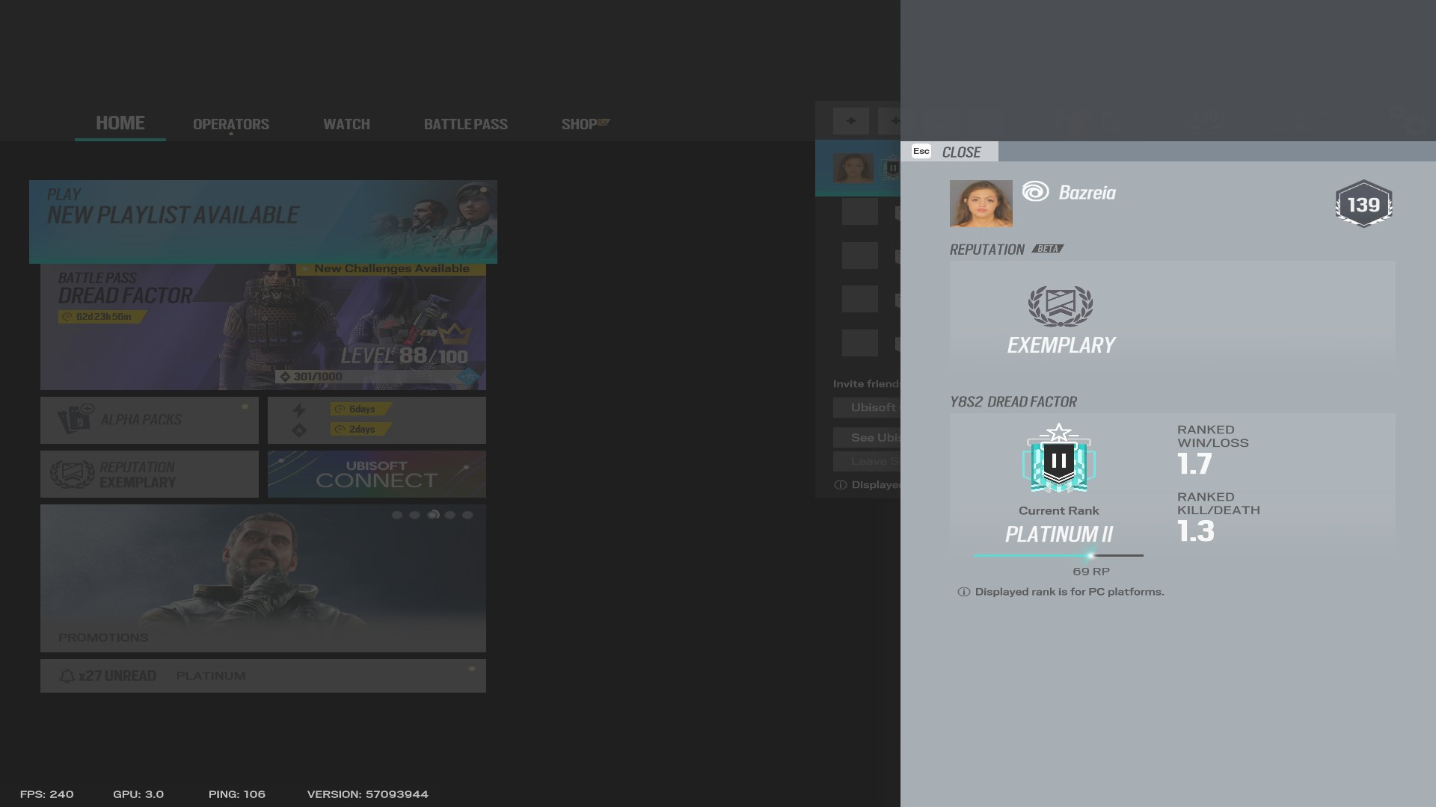The width and height of the screenshot is (1436, 807).
Task: Open the Reputation Exemplary tile
Action: tap(150, 474)
